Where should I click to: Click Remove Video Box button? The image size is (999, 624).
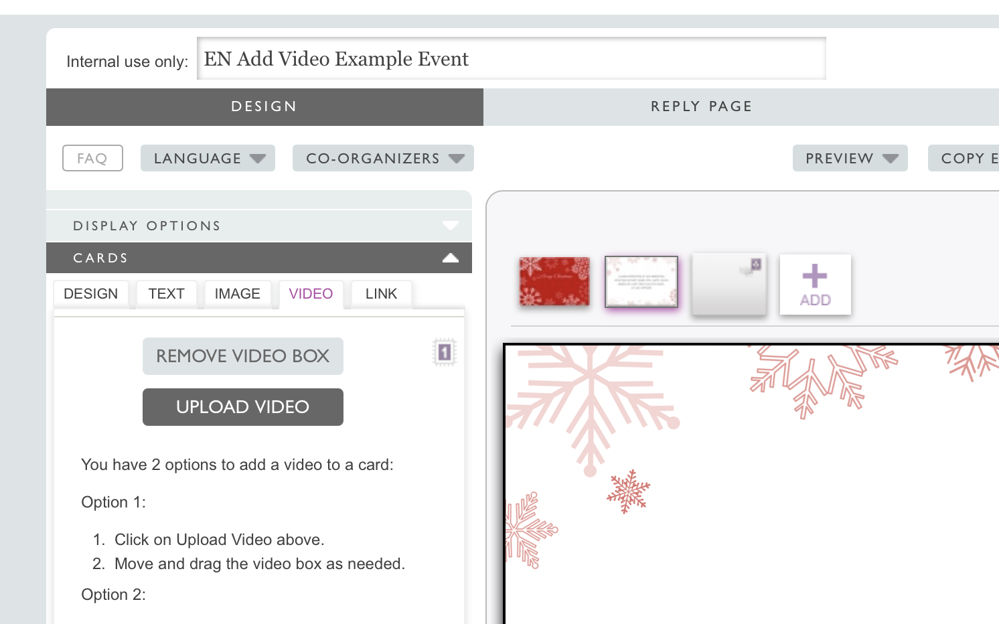click(x=242, y=356)
